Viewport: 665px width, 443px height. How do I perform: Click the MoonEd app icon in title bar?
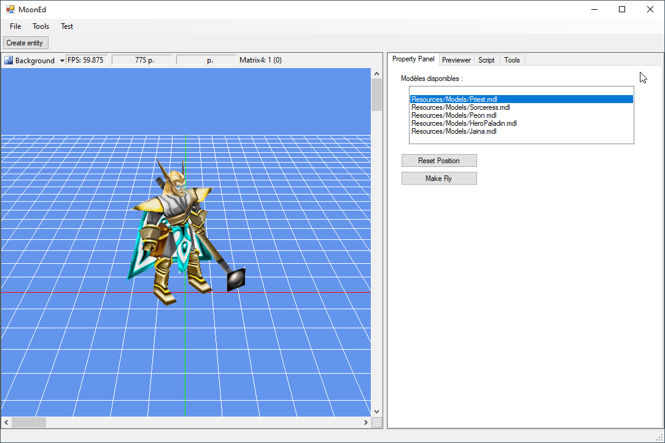(10, 9)
